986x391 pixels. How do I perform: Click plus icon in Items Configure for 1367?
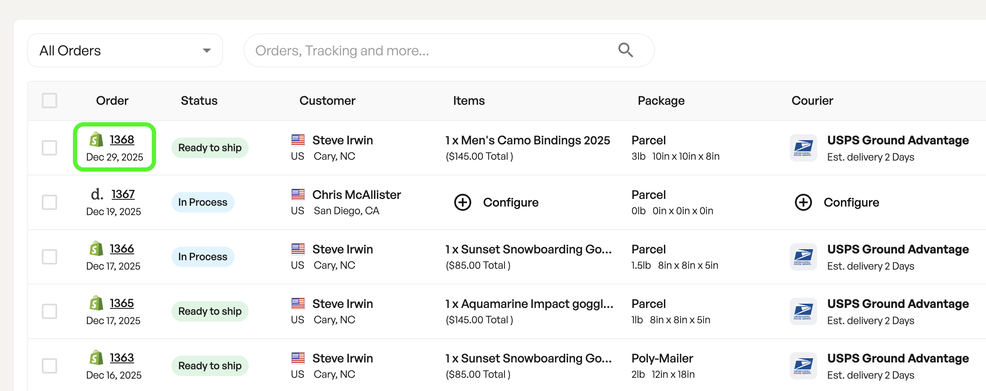(463, 202)
